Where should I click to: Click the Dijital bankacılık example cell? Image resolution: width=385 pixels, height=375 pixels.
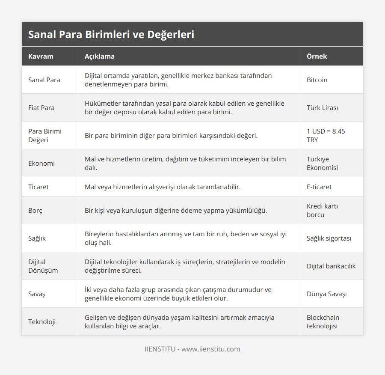pos(331,266)
